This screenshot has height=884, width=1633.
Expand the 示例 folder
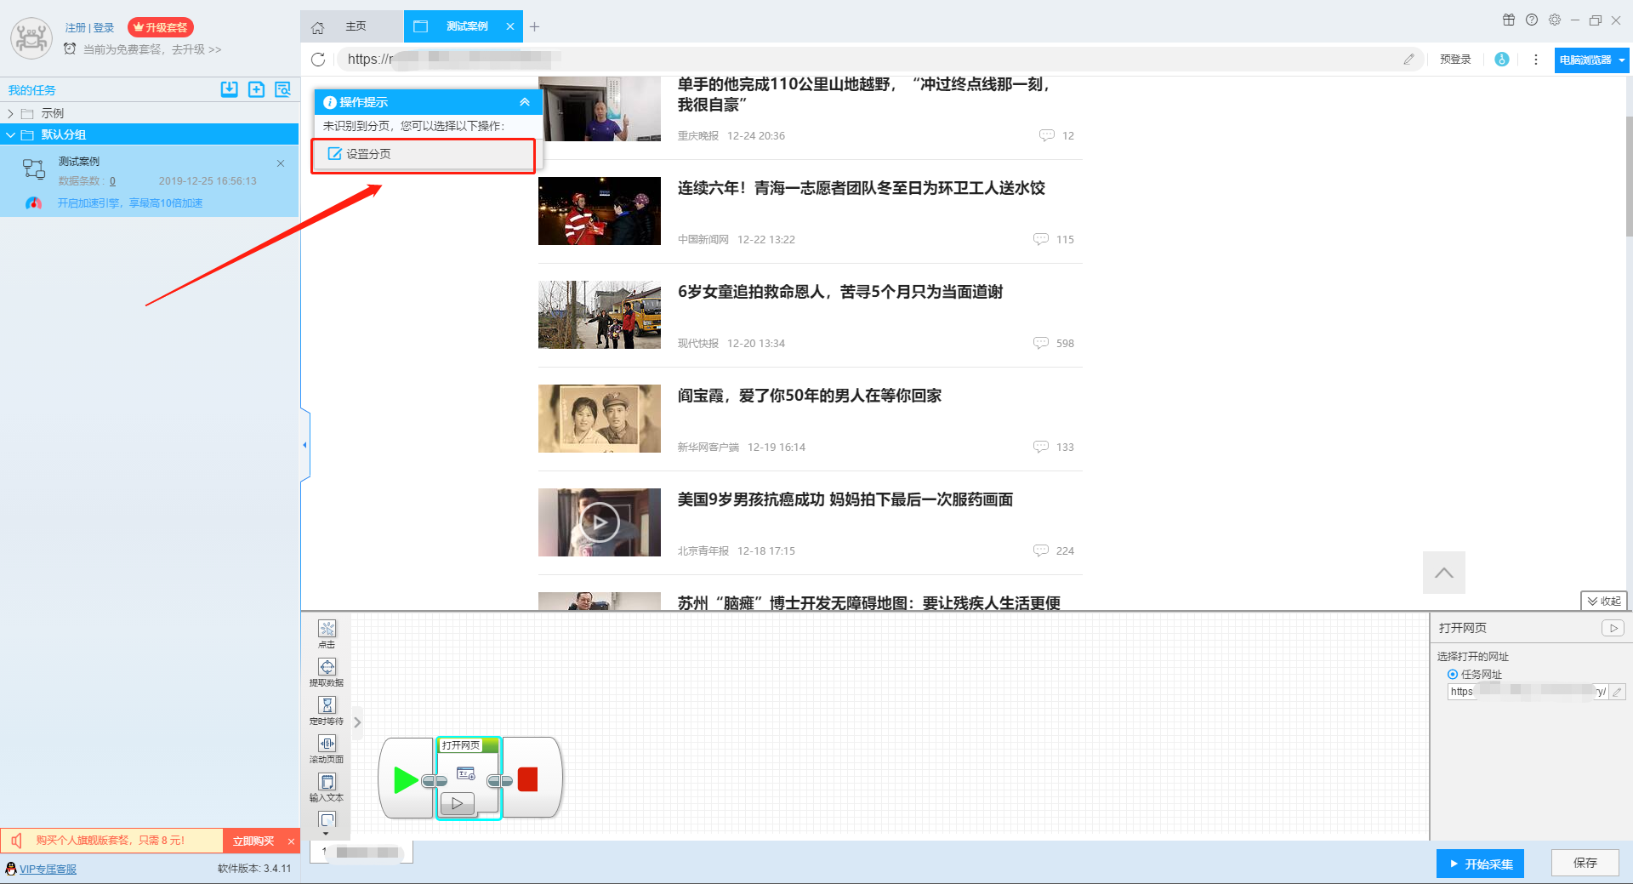(x=10, y=113)
